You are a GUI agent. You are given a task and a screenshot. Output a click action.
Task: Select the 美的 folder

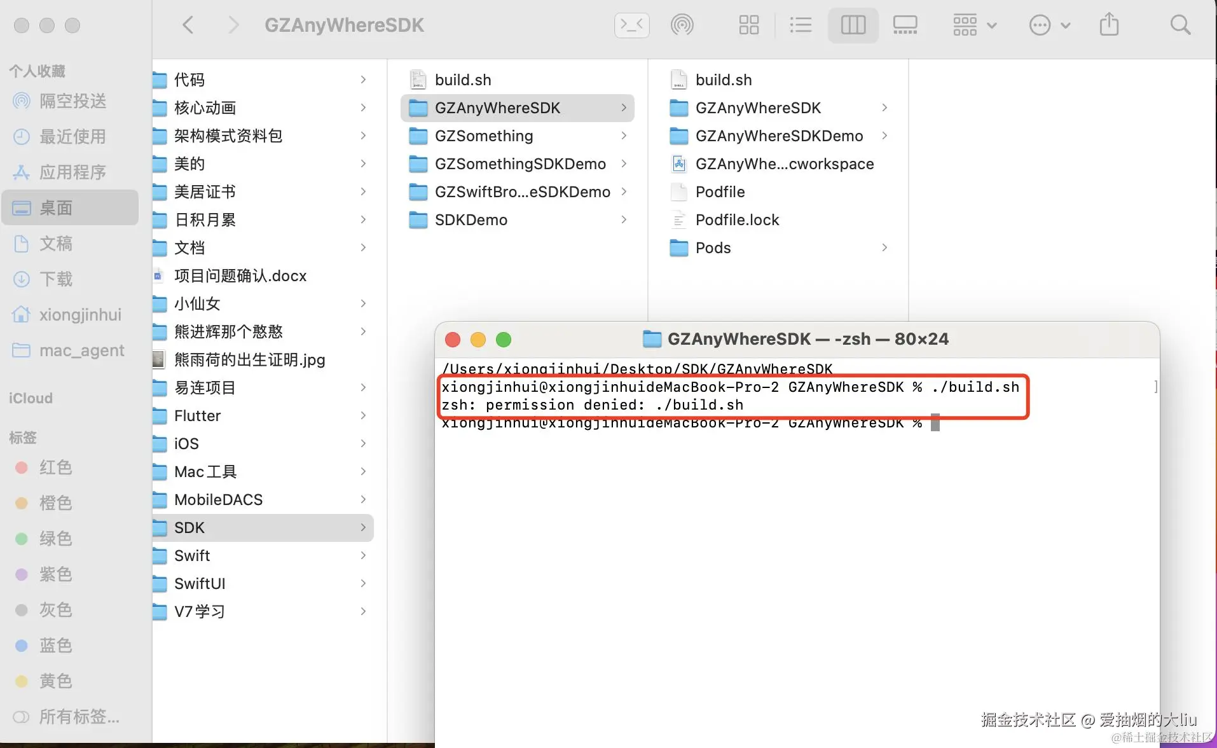263,163
